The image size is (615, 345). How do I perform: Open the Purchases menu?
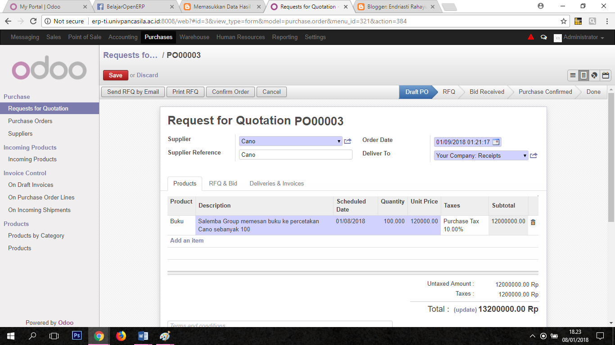(158, 37)
